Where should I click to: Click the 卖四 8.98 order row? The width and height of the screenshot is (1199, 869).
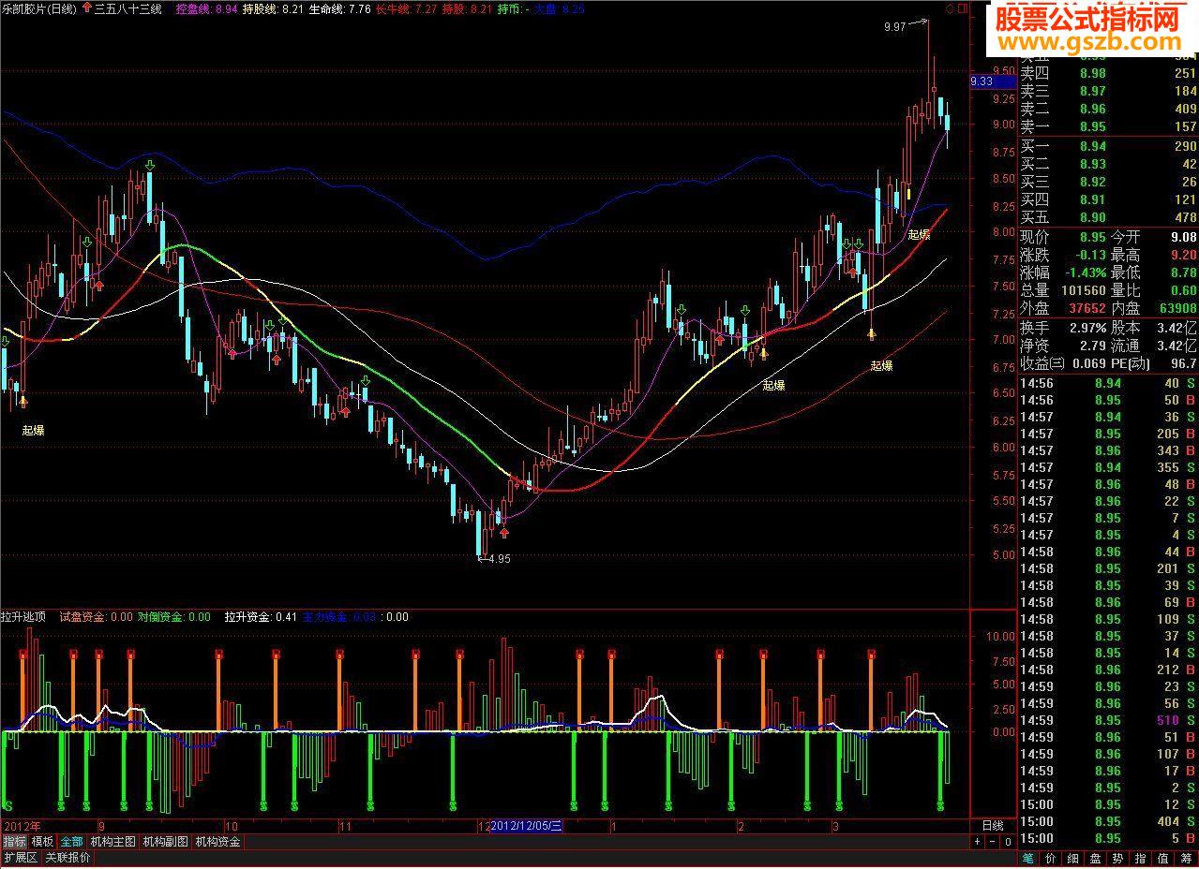(x=1109, y=74)
